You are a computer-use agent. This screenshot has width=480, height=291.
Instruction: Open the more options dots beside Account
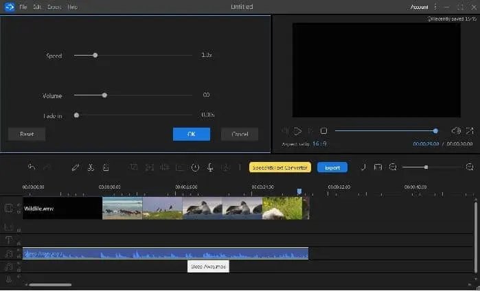[x=435, y=7]
